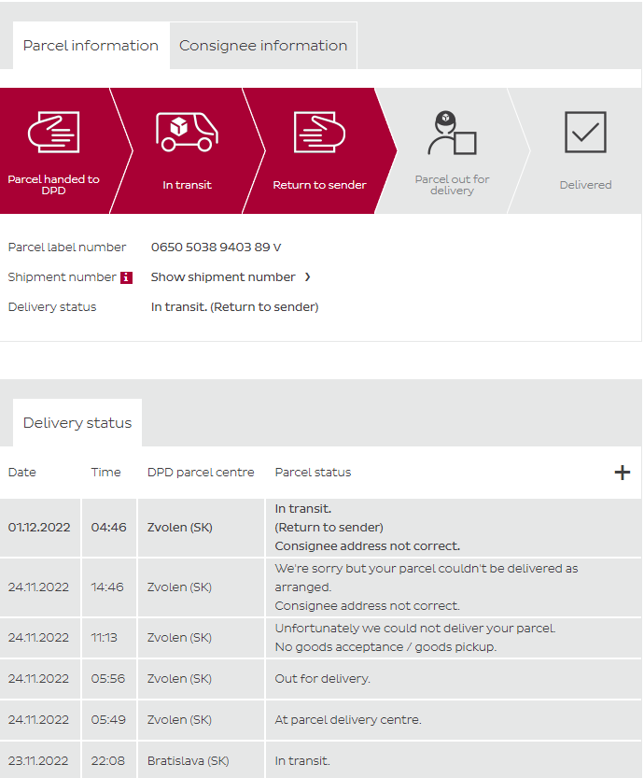Click the Date column header
This screenshot has height=778, width=644.
click(22, 473)
